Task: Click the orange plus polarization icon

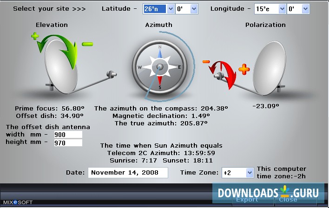Action: (x=244, y=69)
